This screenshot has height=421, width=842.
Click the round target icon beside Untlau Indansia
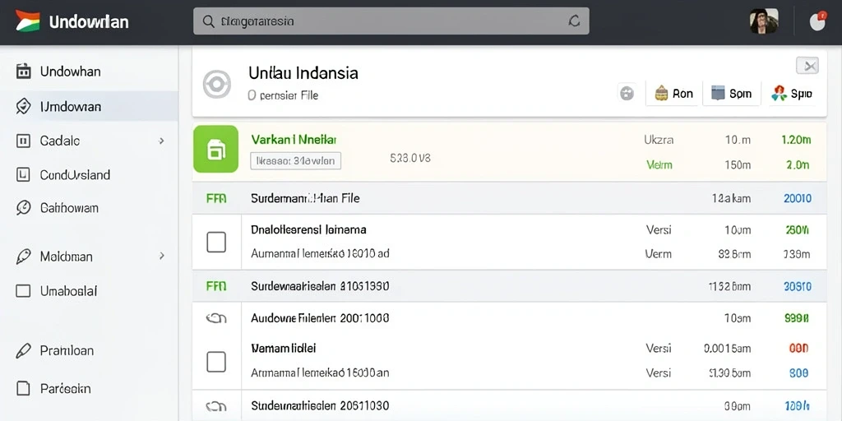[217, 85]
